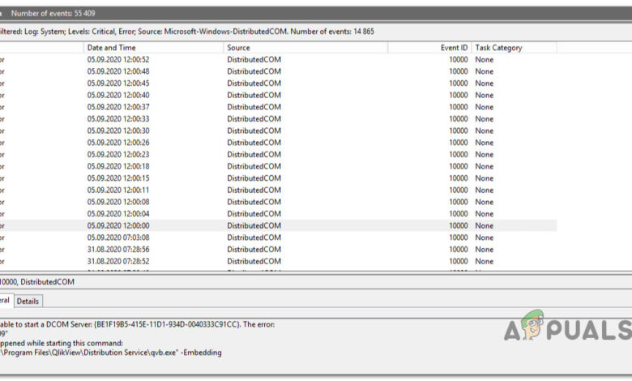Click the Number of events: 55 409 header text
Image resolution: width=632 pixels, height=381 pixels.
coord(53,13)
